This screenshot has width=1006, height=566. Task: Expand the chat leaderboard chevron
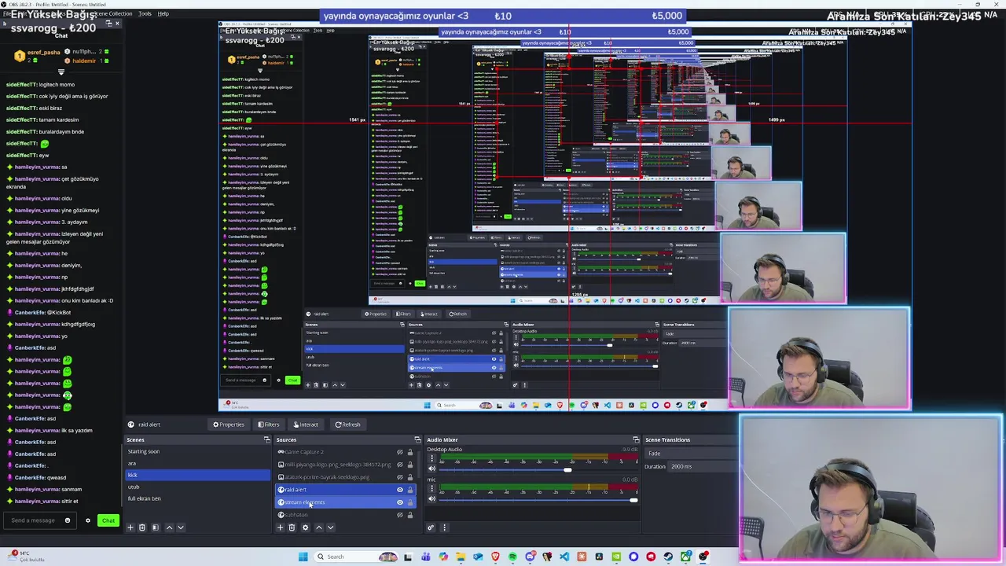(61, 72)
